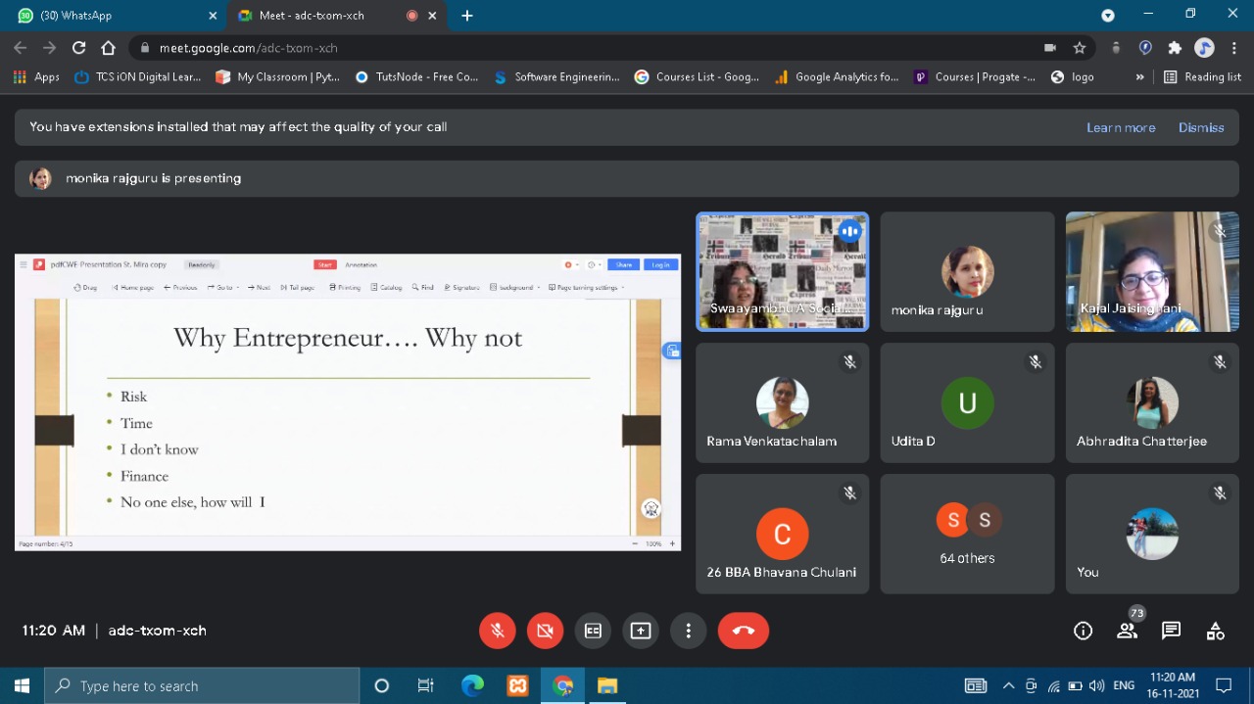Click the Windows taskbar search box
Screen dimensions: 1254x704
[x=203, y=686]
